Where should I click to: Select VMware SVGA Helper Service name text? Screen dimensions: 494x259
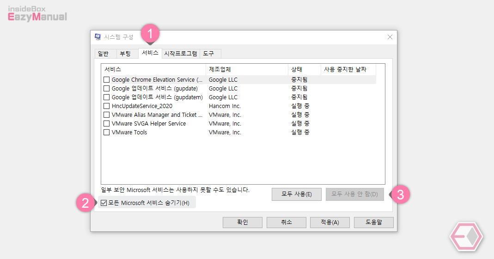pyautogui.click(x=149, y=124)
